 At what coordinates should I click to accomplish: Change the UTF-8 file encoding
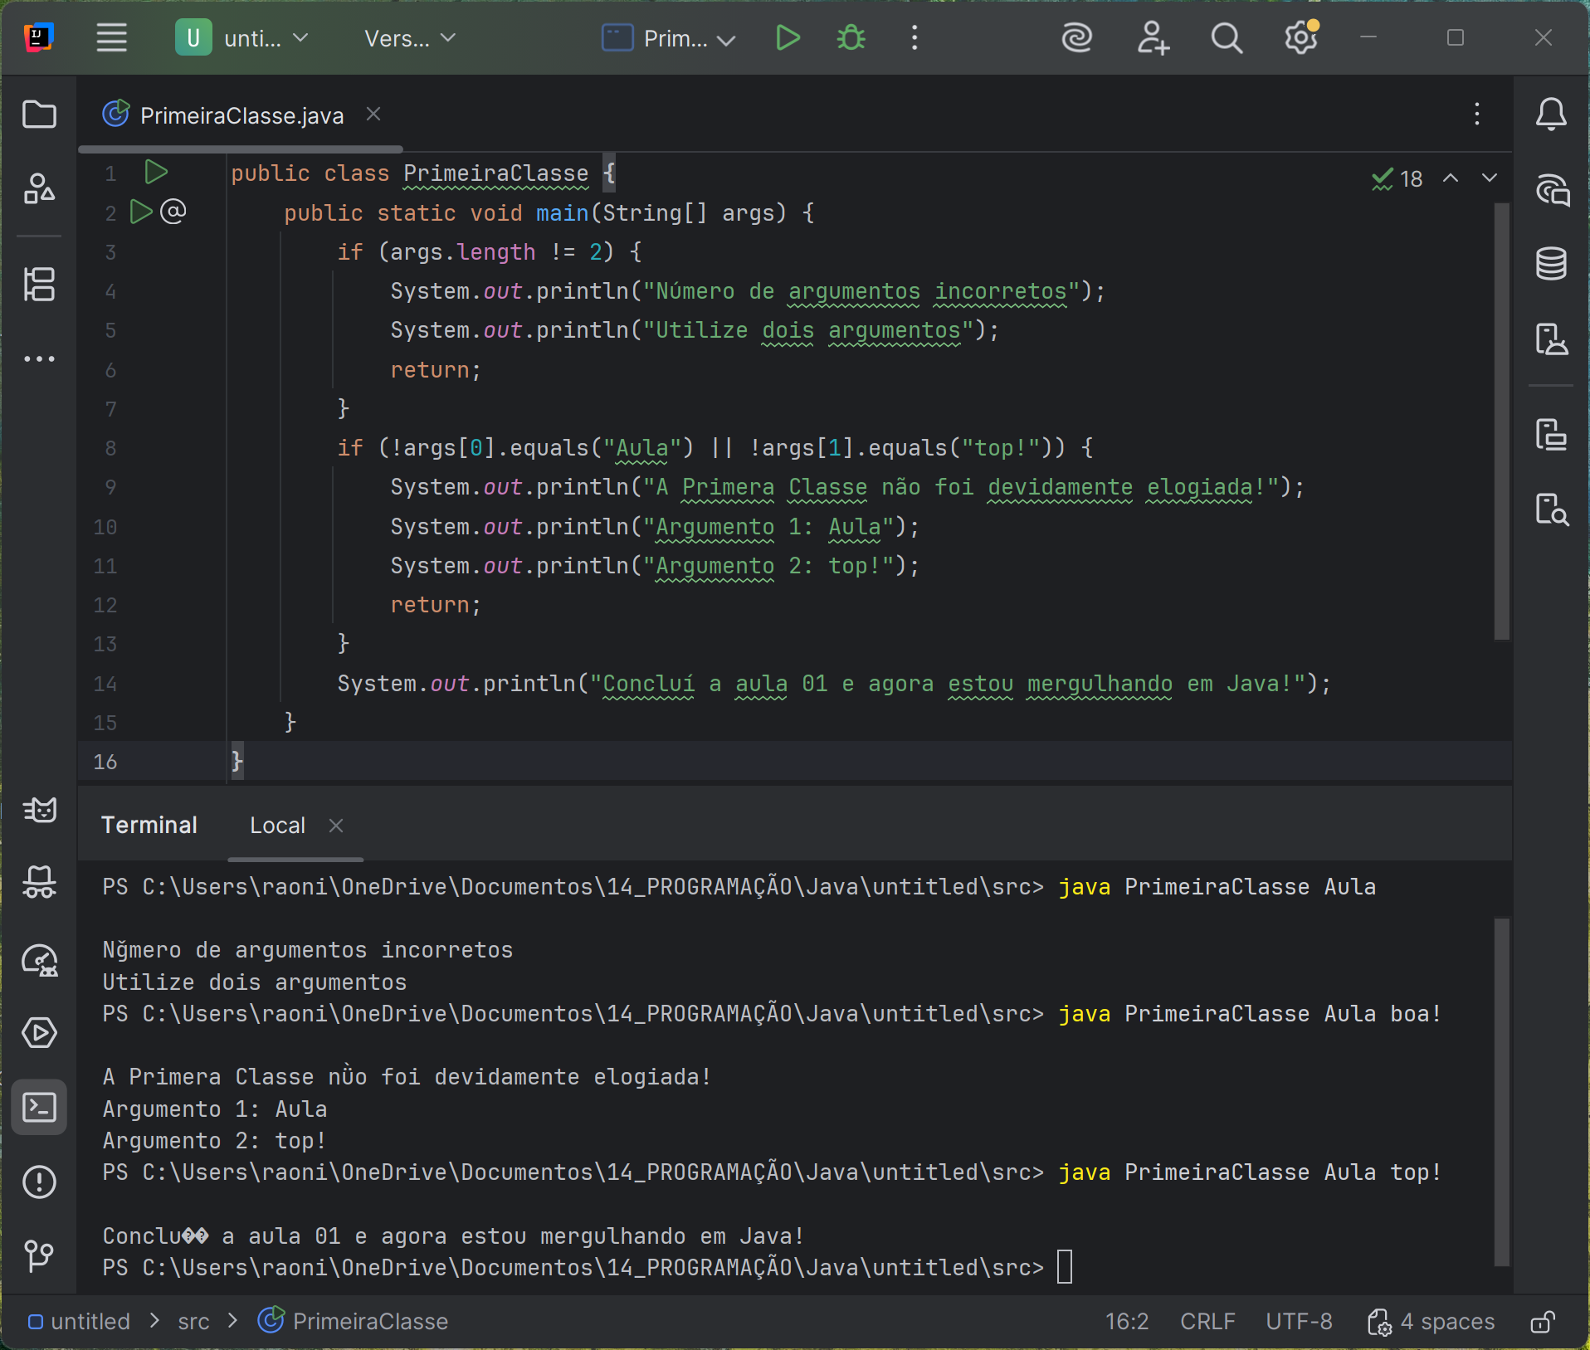click(1298, 1321)
